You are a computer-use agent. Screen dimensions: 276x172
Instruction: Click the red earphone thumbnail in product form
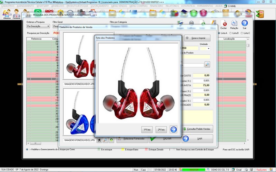pyautogui.click(x=79, y=56)
